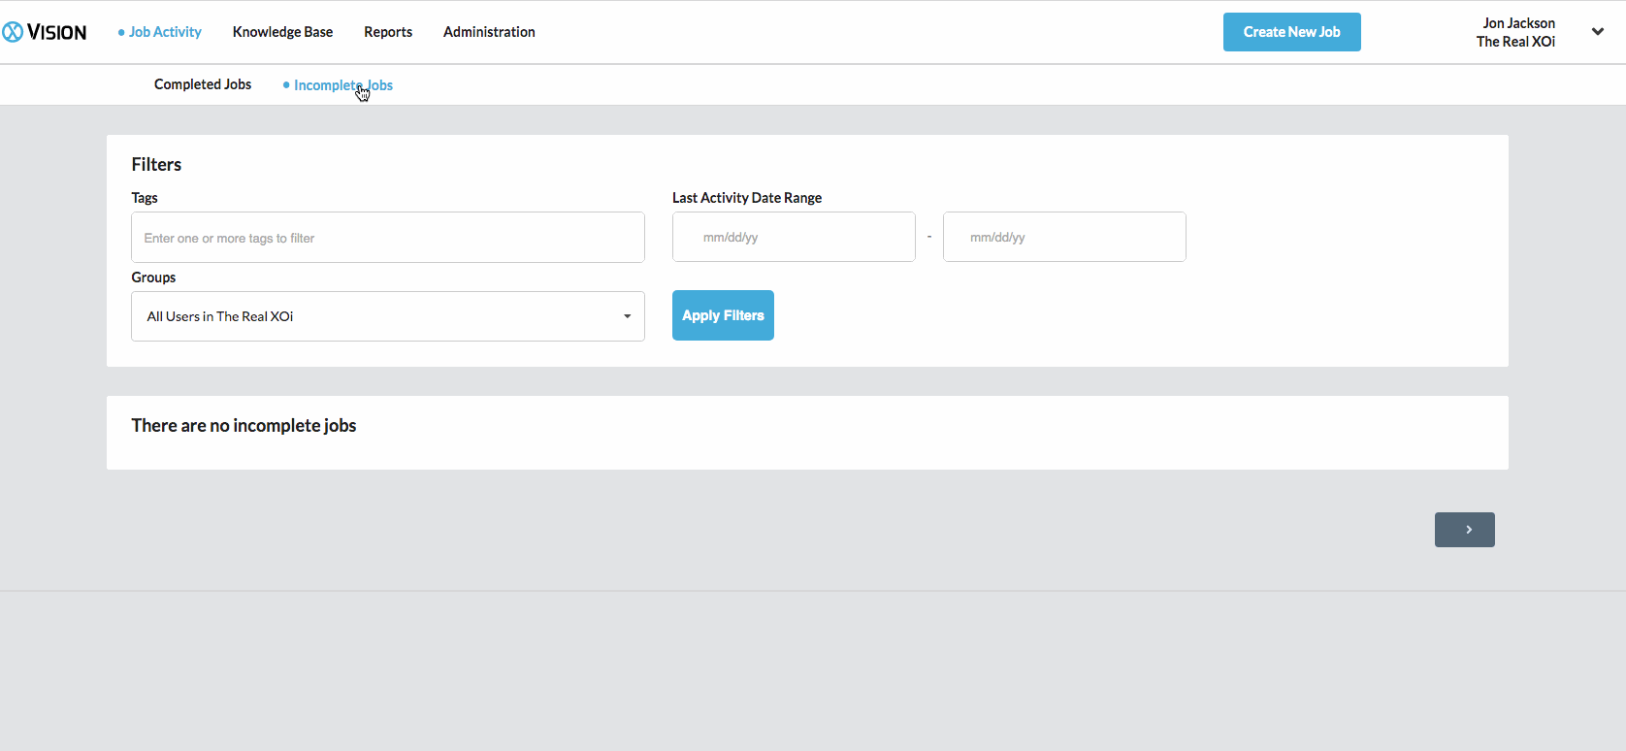This screenshot has width=1626, height=751.
Task: Click the Groups field label
Action: (153, 278)
